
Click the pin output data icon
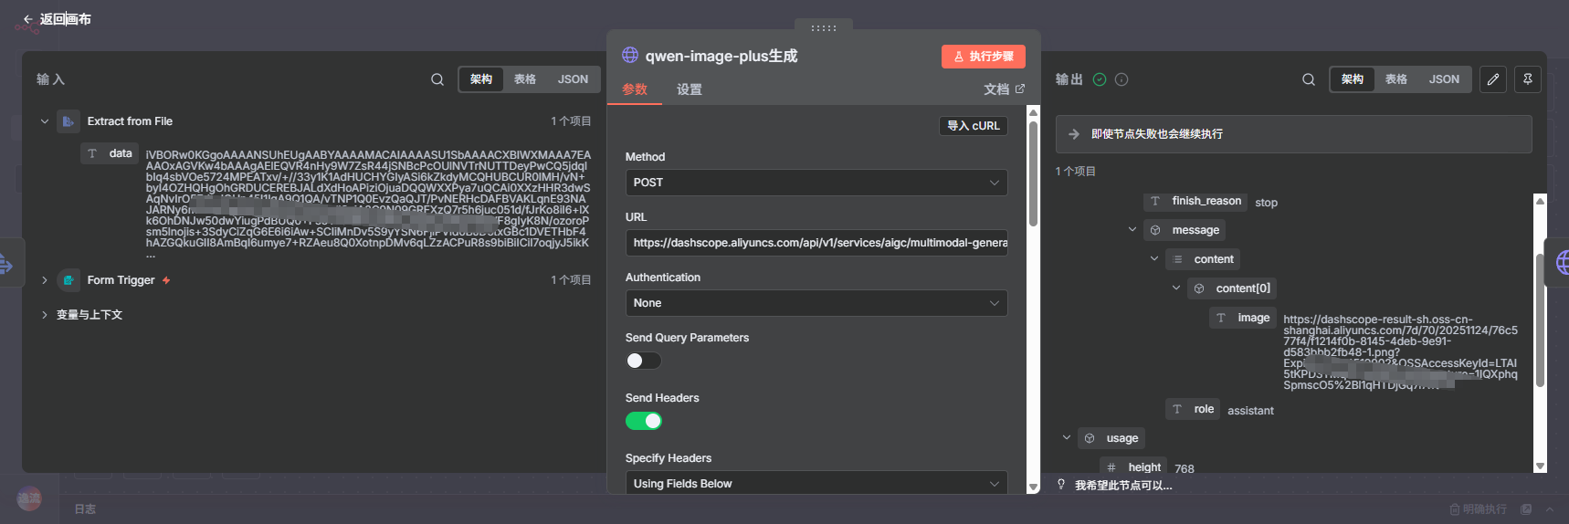coord(1528,79)
